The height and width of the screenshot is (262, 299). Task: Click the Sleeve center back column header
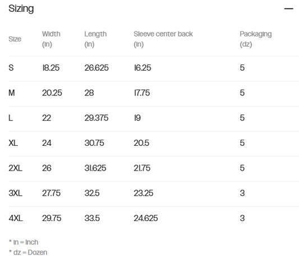pos(163,39)
